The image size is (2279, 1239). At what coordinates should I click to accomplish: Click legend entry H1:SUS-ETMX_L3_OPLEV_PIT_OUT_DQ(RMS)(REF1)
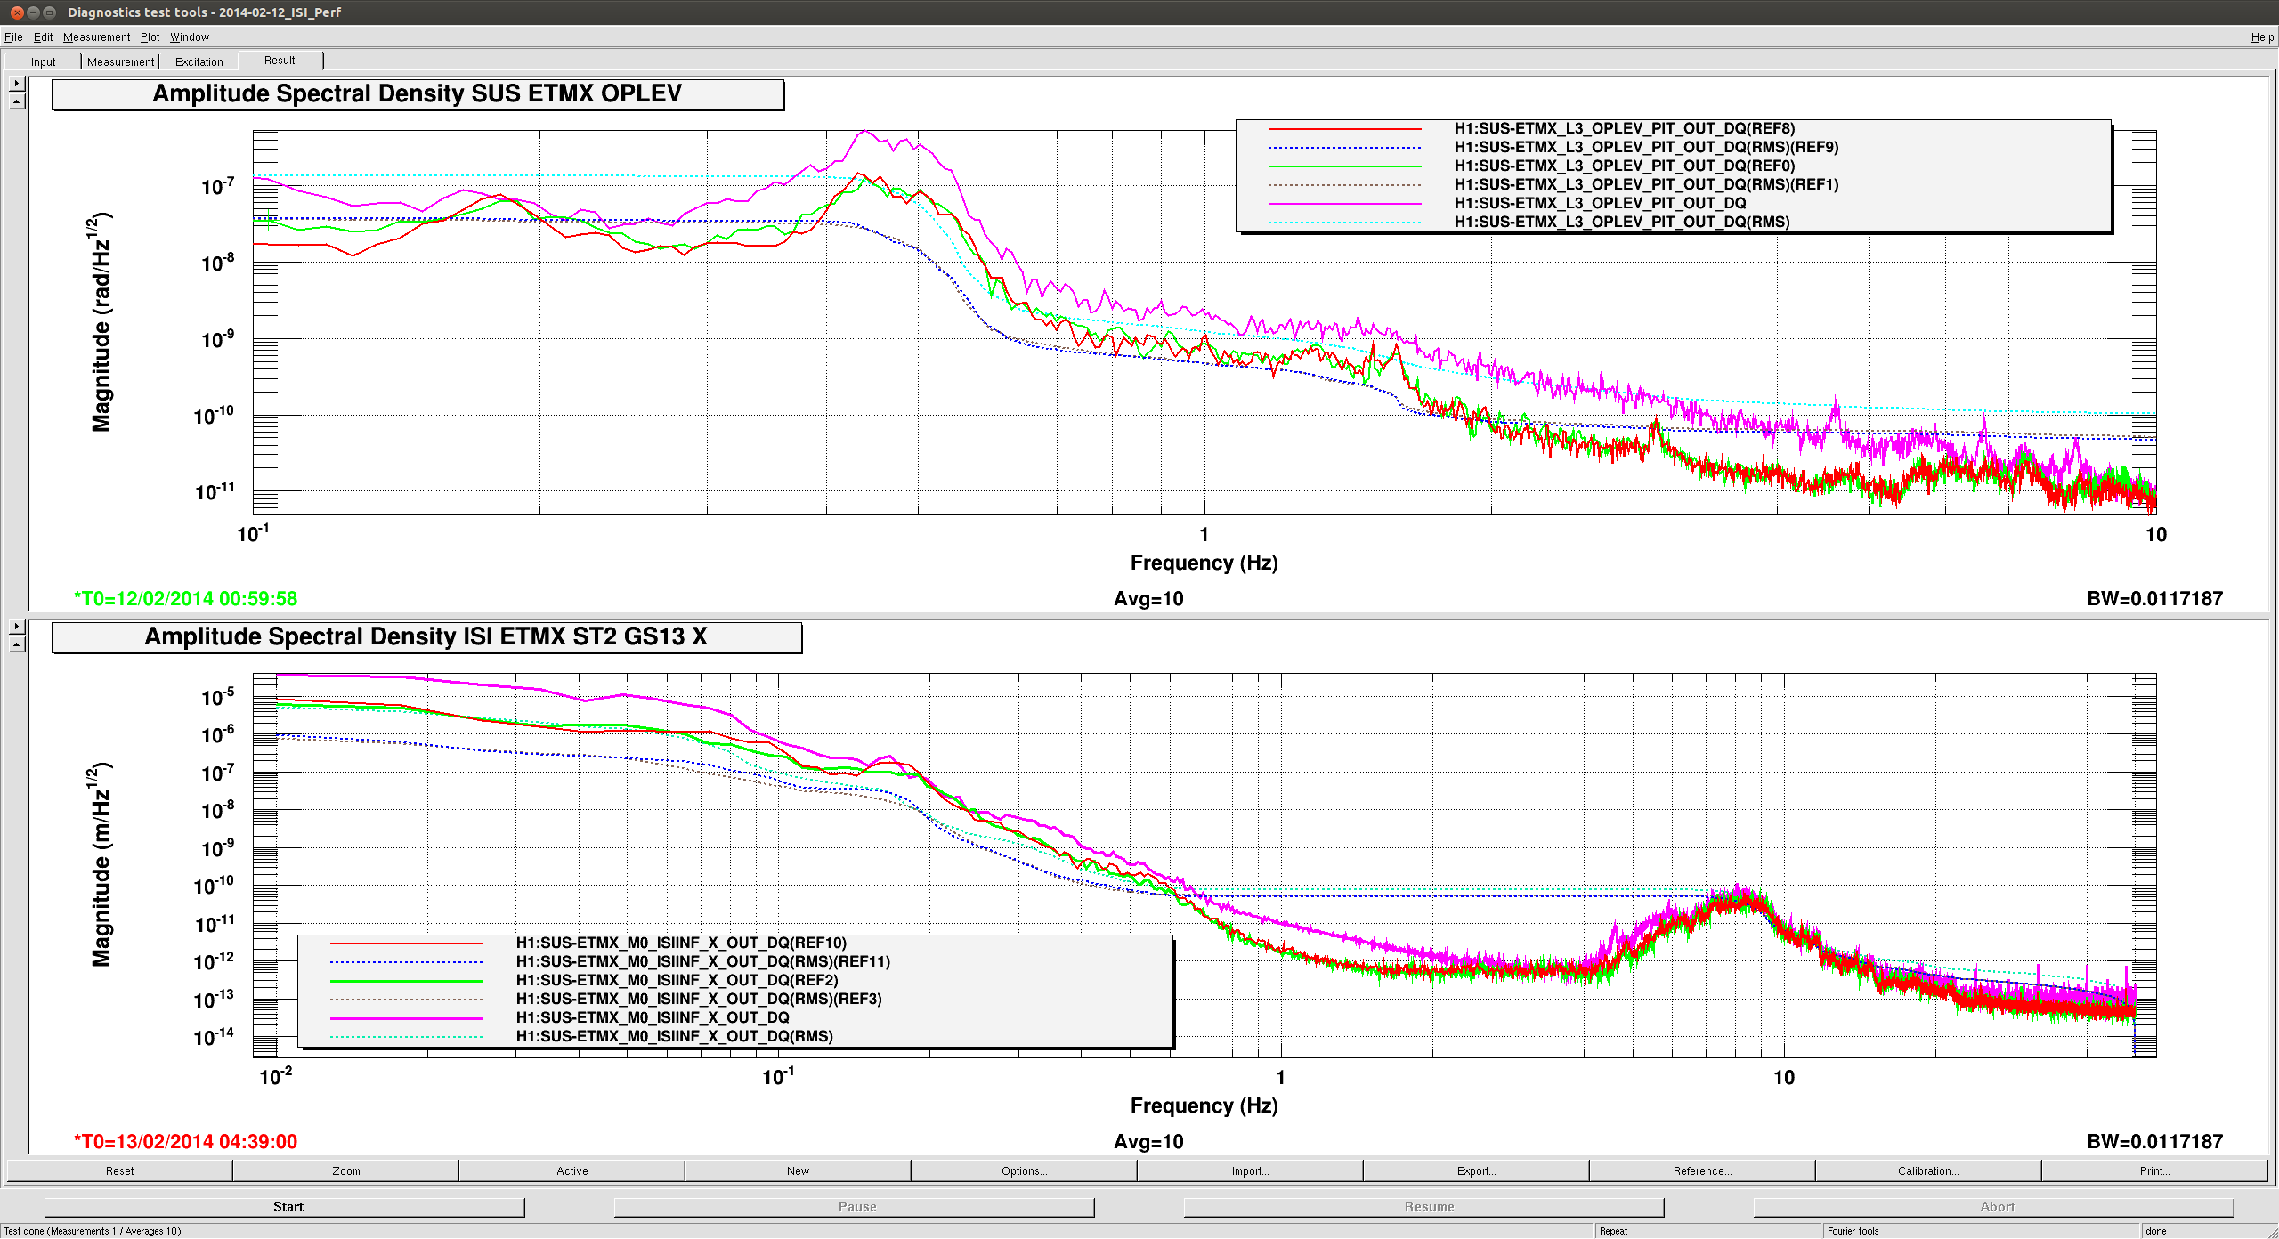coord(1646,184)
